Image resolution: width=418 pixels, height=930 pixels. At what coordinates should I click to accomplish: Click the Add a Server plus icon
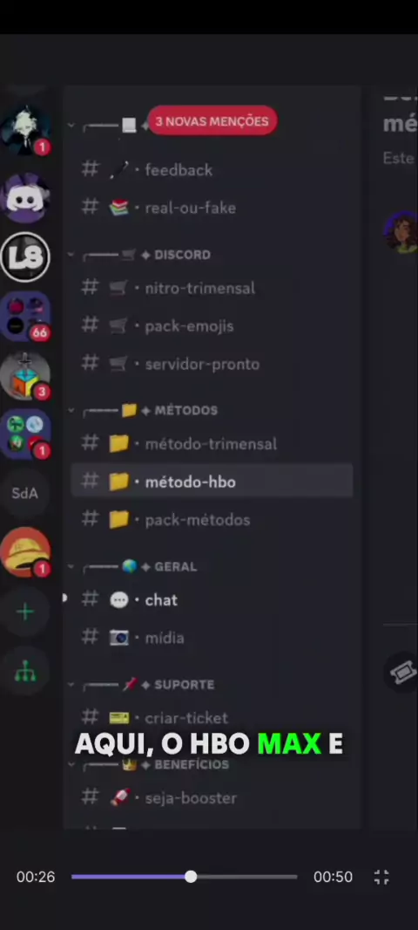25,612
